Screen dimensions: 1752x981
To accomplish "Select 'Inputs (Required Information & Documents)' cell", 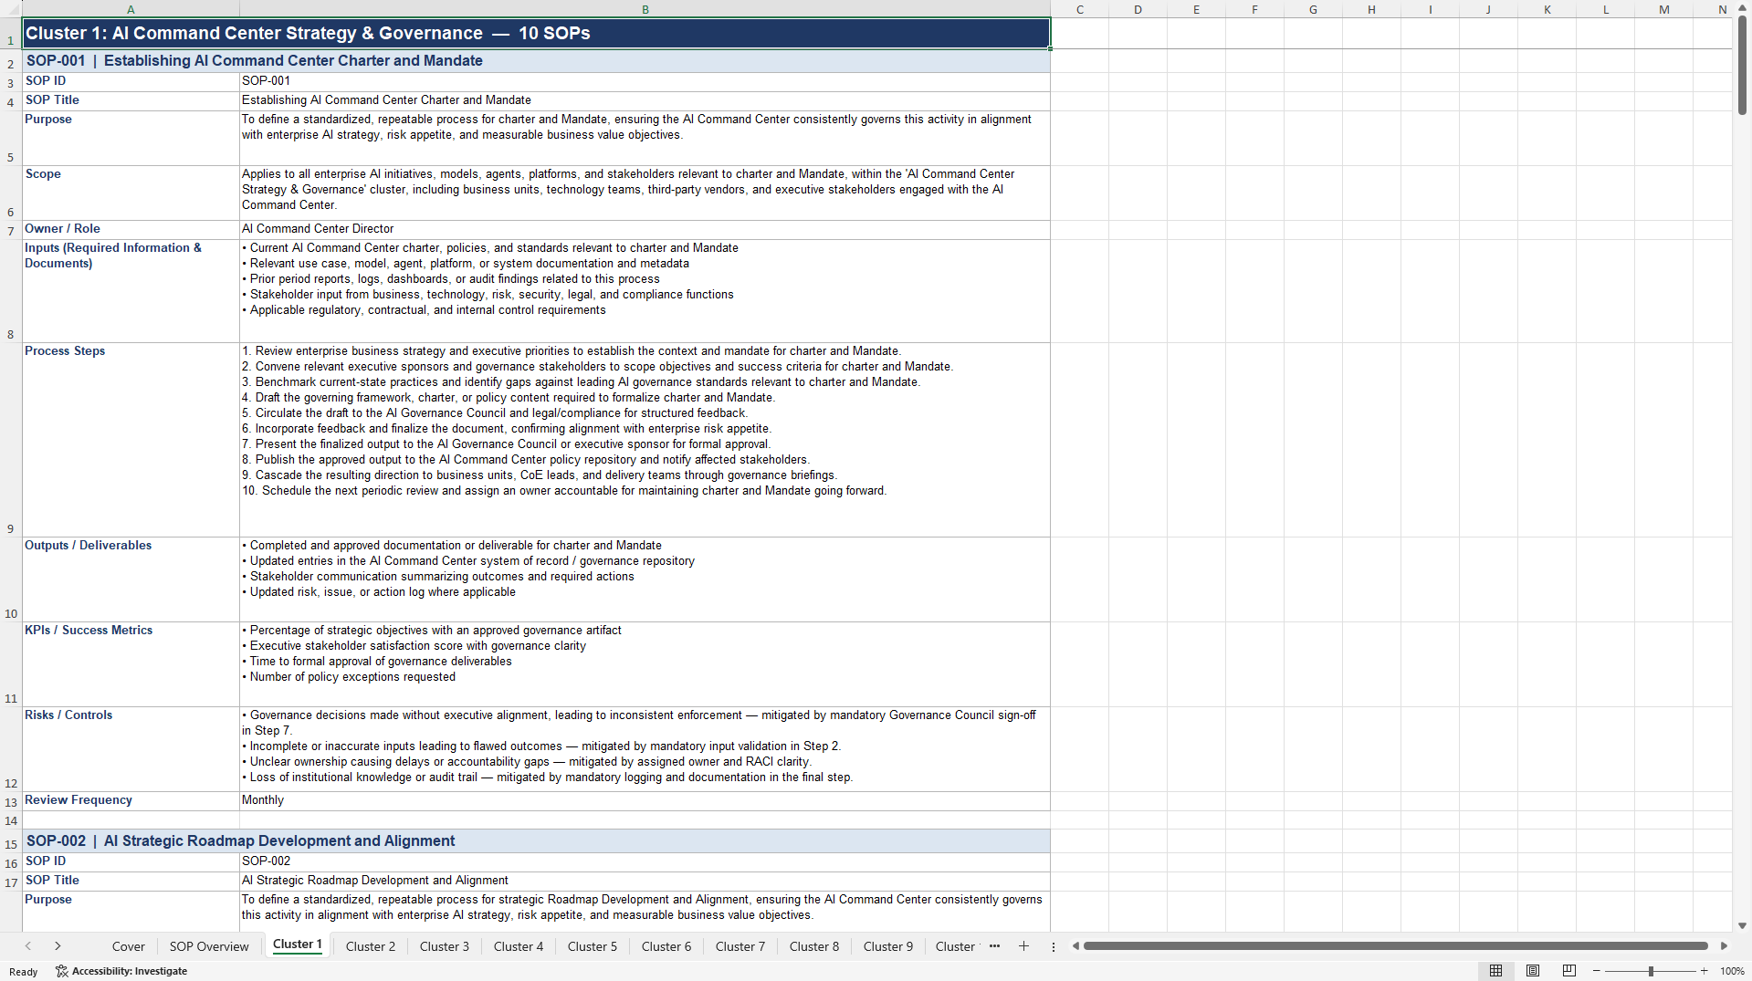I will pos(131,291).
